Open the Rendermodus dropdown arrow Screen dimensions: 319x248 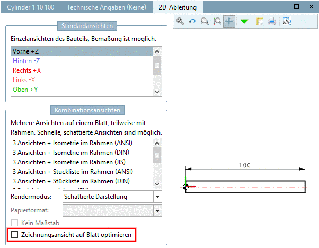157,197
